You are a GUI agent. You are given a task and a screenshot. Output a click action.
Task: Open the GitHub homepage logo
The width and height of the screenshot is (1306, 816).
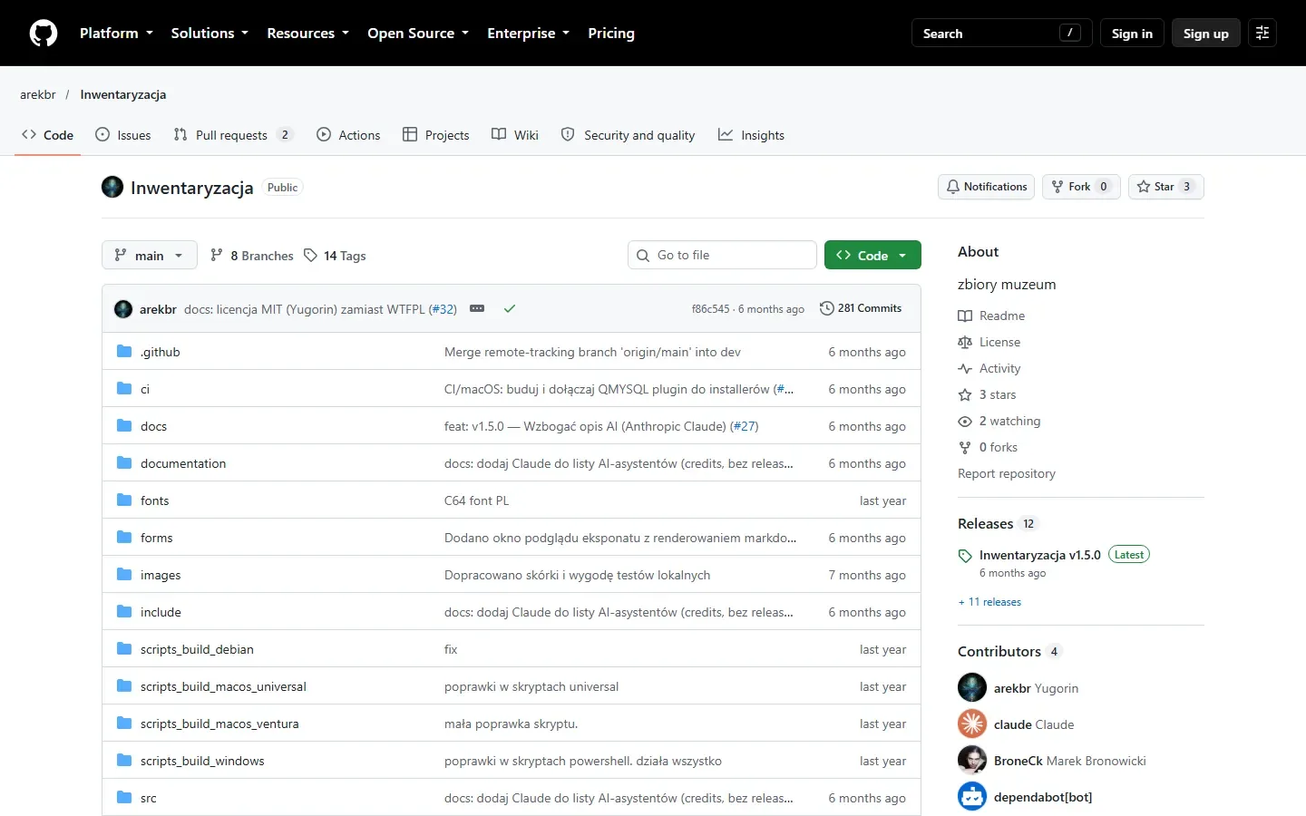44,34
